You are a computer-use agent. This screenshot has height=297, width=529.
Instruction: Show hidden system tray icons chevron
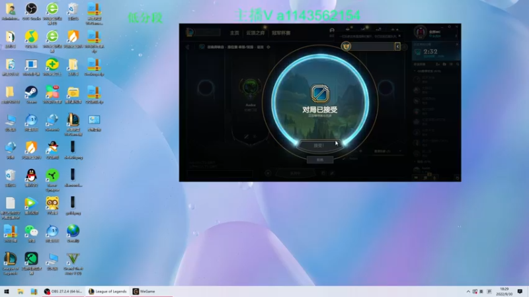(x=468, y=292)
